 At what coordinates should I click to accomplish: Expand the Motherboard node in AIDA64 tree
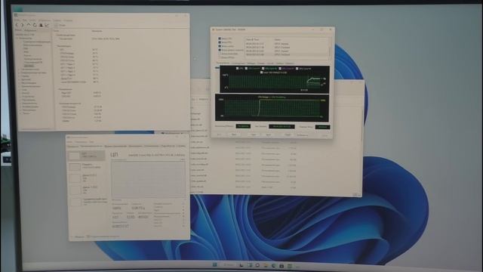tap(19, 70)
